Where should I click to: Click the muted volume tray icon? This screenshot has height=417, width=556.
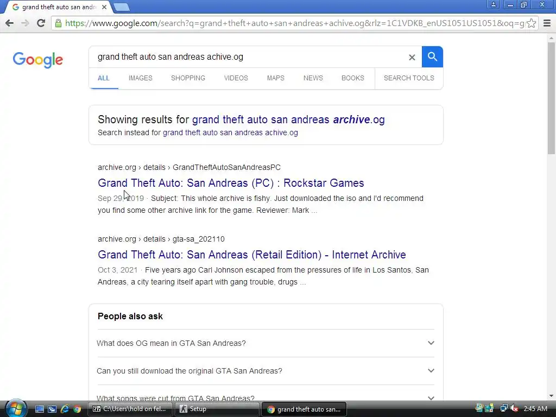click(x=514, y=408)
